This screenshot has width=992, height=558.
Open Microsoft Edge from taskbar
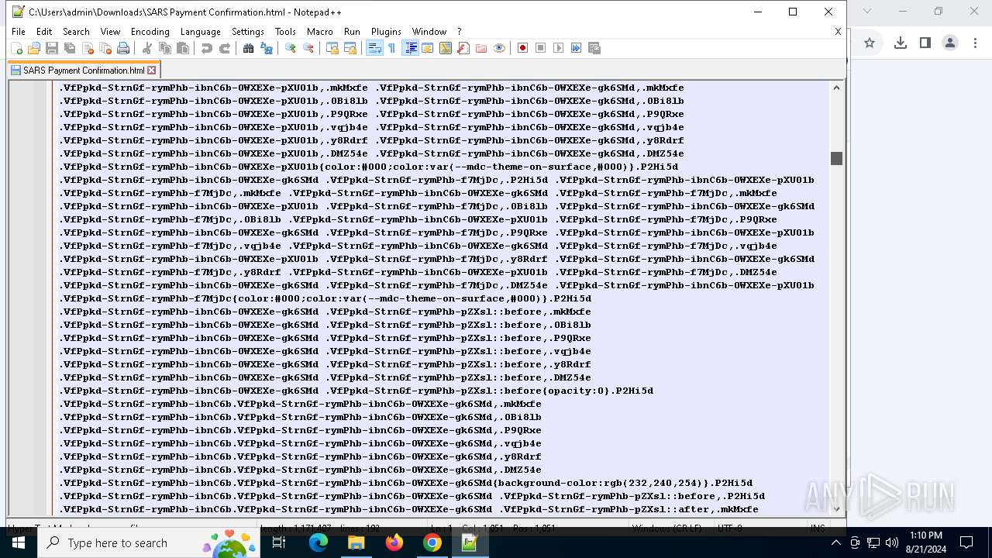pos(319,542)
